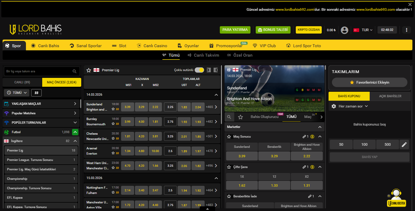Click the PARA YATIRMA button

(x=235, y=30)
